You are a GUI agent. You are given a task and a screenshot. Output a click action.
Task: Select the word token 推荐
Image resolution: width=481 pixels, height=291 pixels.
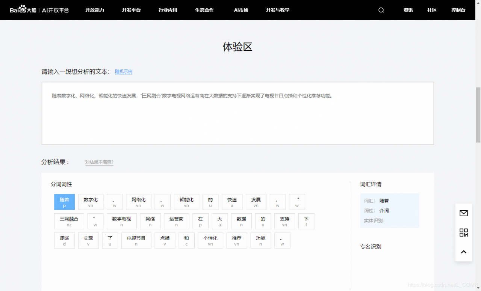click(237, 240)
